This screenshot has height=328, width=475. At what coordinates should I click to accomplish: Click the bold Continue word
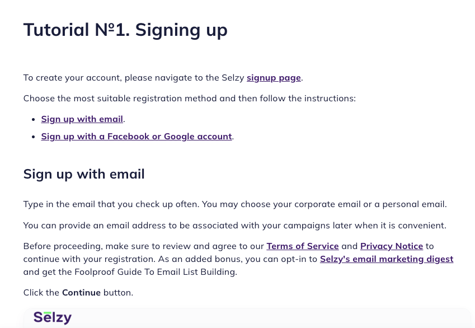(x=81, y=293)
